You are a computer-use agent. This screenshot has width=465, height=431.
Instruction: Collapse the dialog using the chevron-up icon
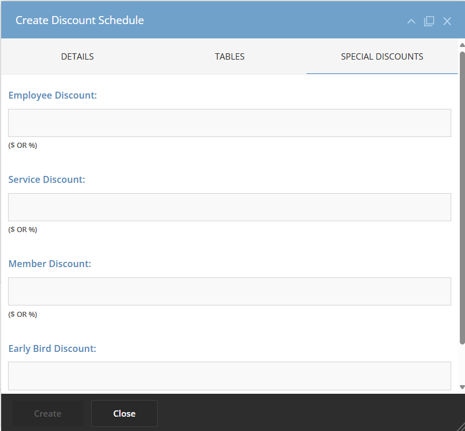pyautogui.click(x=411, y=21)
